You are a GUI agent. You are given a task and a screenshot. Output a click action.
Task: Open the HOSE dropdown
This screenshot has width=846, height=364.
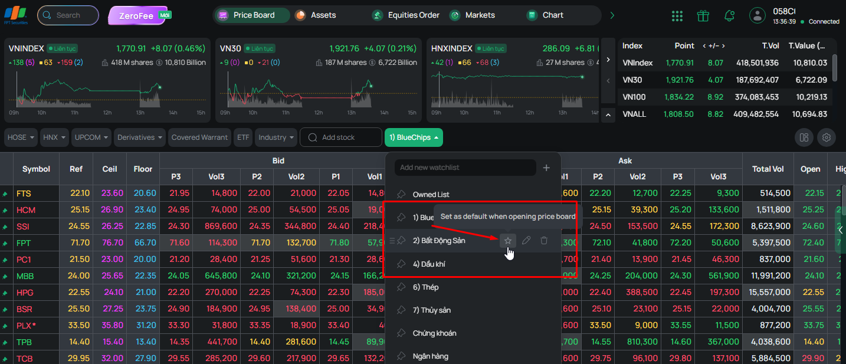[21, 137]
